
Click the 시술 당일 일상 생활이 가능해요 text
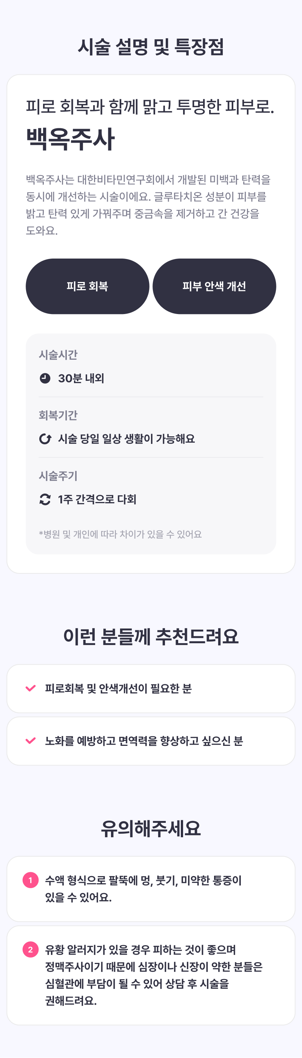point(126,439)
